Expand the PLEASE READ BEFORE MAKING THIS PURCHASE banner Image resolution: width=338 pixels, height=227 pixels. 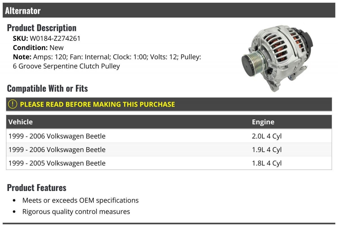(97, 104)
